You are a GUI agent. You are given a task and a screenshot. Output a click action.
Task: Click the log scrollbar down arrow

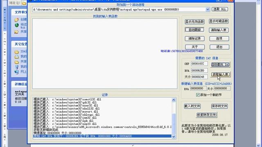pyautogui.click(x=174, y=136)
